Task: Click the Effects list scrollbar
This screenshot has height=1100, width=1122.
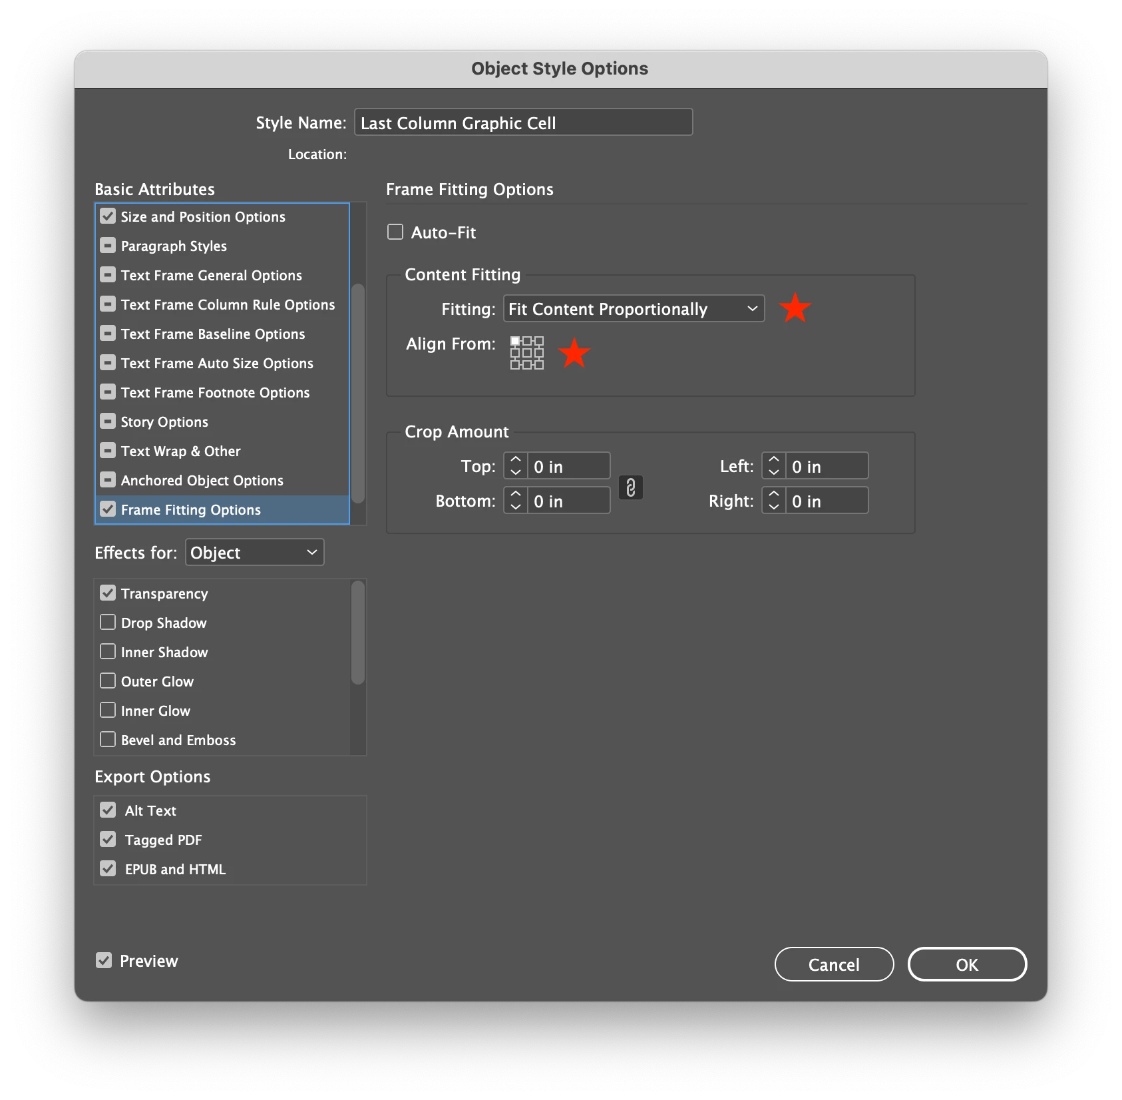Action: pos(358,633)
